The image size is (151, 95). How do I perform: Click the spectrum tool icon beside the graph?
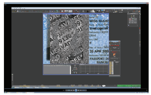tap(75, 66)
